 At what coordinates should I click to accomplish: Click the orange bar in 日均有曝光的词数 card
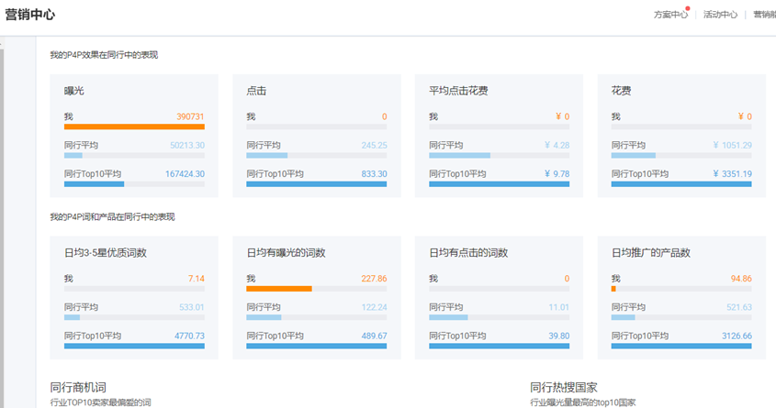click(x=279, y=288)
